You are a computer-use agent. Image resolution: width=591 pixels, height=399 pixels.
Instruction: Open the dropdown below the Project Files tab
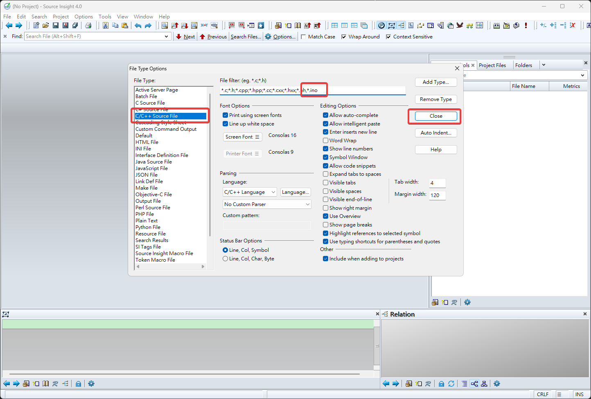pyautogui.click(x=582, y=75)
